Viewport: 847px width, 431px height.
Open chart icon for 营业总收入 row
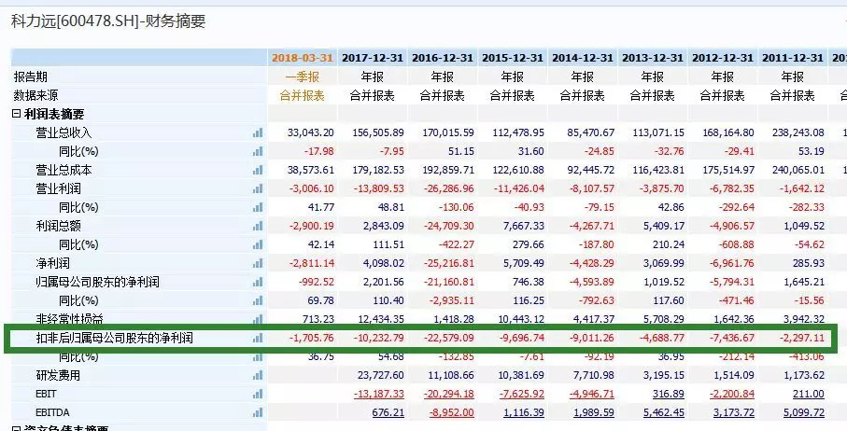(258, 132)
